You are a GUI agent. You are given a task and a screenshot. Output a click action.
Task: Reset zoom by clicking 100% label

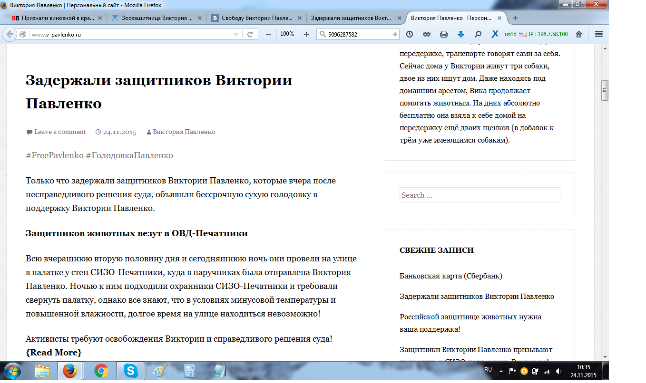pyautogui.click(x=287, y=34)
